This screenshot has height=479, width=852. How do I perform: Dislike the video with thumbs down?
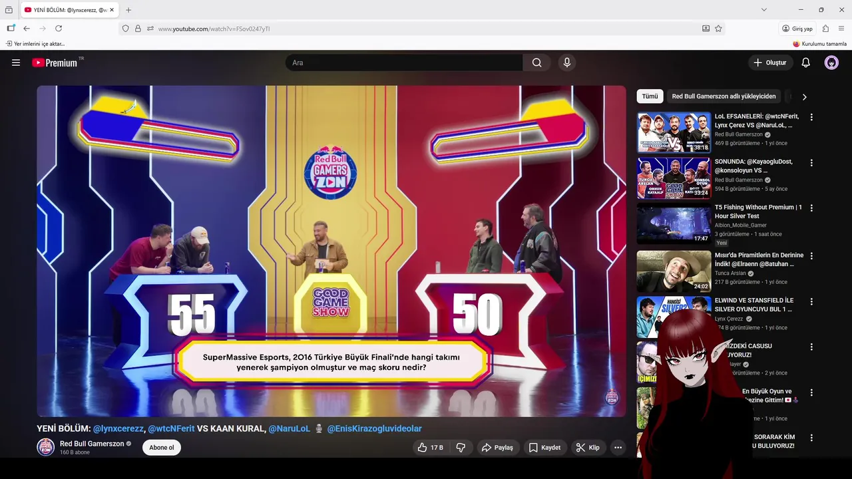pyautogui.click(x=461, y=448)
